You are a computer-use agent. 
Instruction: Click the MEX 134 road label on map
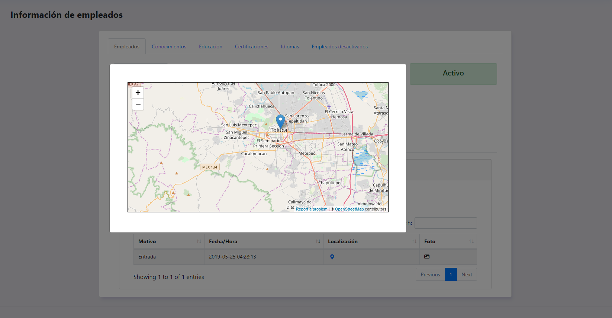pos(210,167)
